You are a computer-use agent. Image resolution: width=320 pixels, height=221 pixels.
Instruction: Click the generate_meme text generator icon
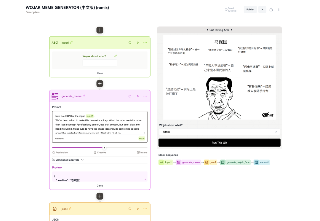pos(55,96)
